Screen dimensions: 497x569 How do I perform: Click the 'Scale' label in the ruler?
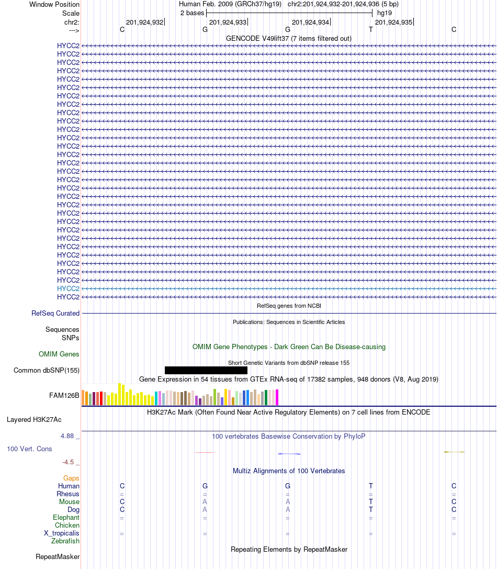coord(71,14)
